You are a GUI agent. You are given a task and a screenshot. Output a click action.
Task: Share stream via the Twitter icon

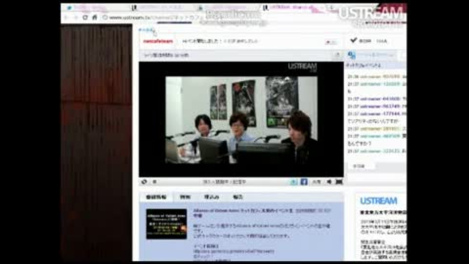[x=294, y=182]
